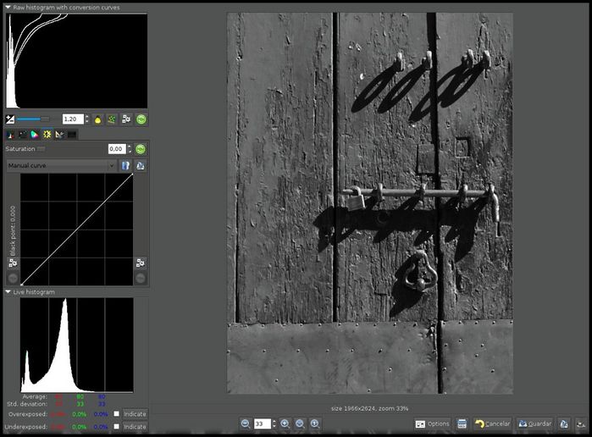Save curve using icon beside load
This screenshot has height=437, width=592.
(141, 165)
